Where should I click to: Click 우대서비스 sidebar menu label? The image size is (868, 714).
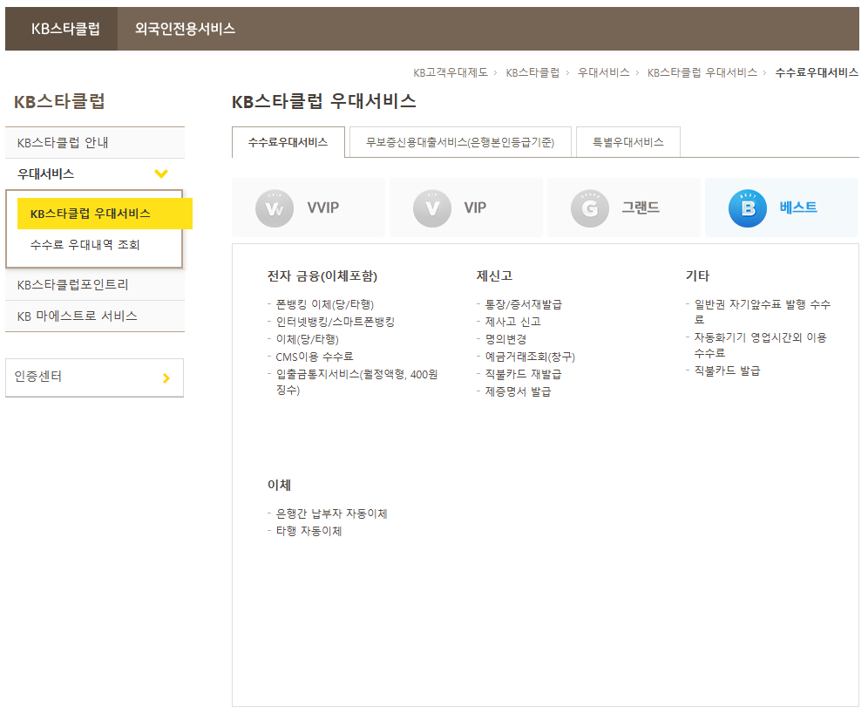(x=45, y=174)
